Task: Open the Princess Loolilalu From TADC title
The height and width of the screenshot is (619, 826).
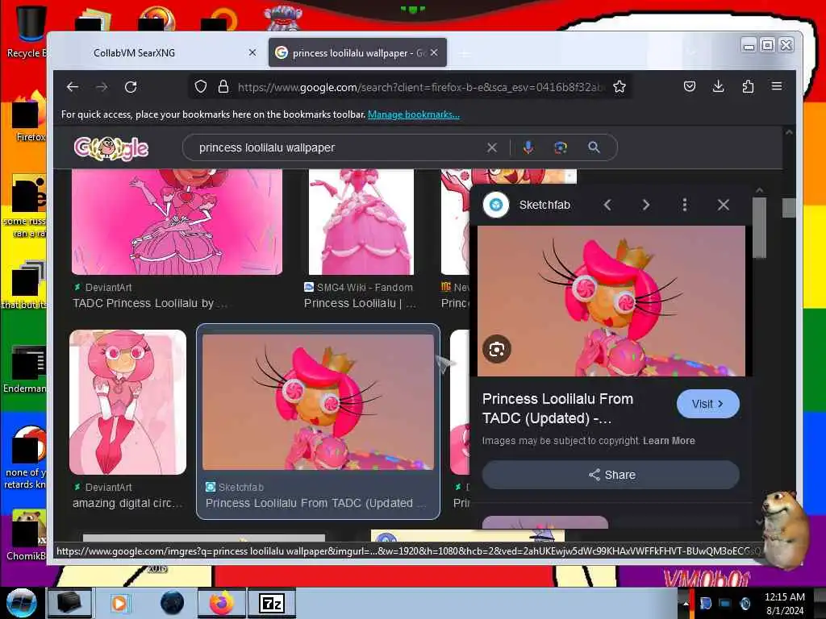Action: click(558, 409)
